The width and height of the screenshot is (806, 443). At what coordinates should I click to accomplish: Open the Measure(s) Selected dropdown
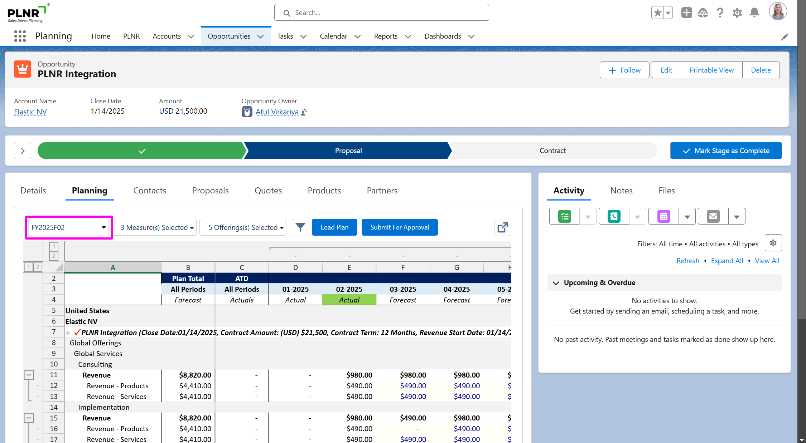coord(157,227)
